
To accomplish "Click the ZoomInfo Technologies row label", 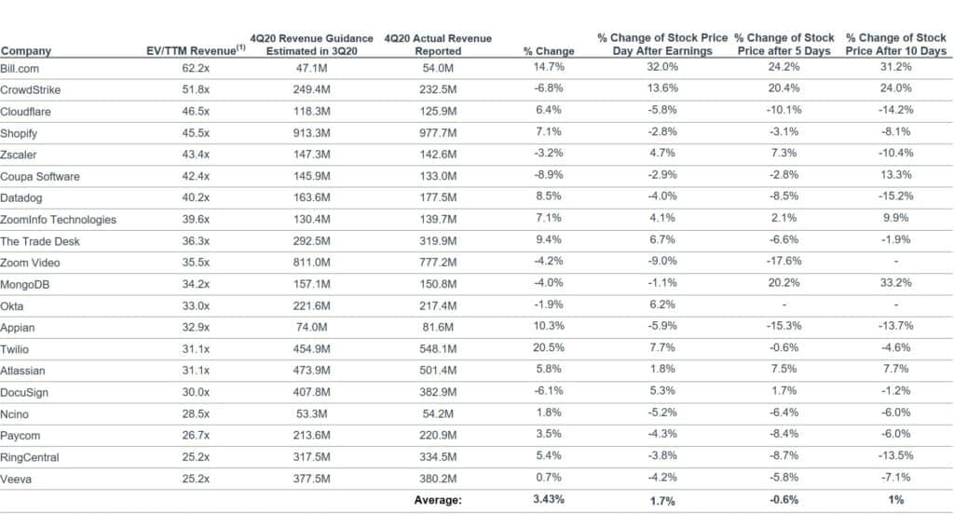I will coord(58,220).
